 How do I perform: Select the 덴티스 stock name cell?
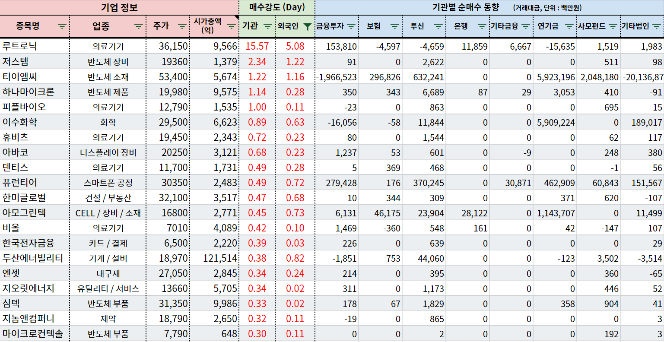coord(35,167)
